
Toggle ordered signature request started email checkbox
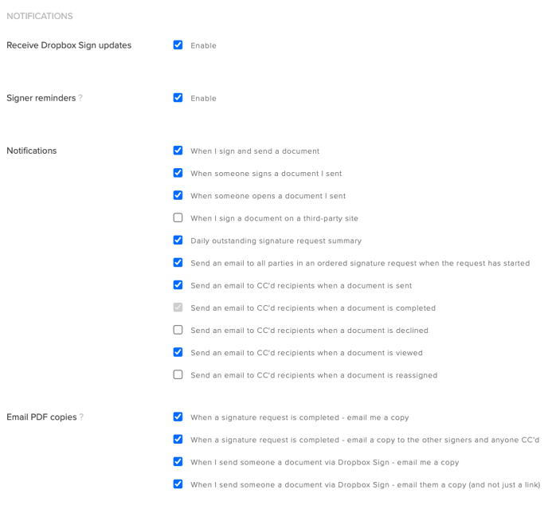coord(178,262)
